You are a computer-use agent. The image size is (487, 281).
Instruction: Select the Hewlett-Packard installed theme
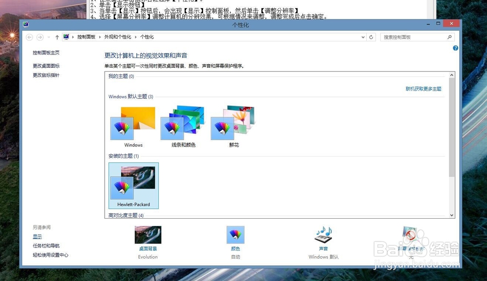pyautogui.click(x=133, y=186)
